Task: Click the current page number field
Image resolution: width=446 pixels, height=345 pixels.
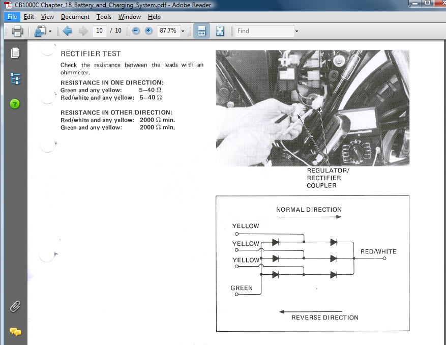Action: (99, 31)
